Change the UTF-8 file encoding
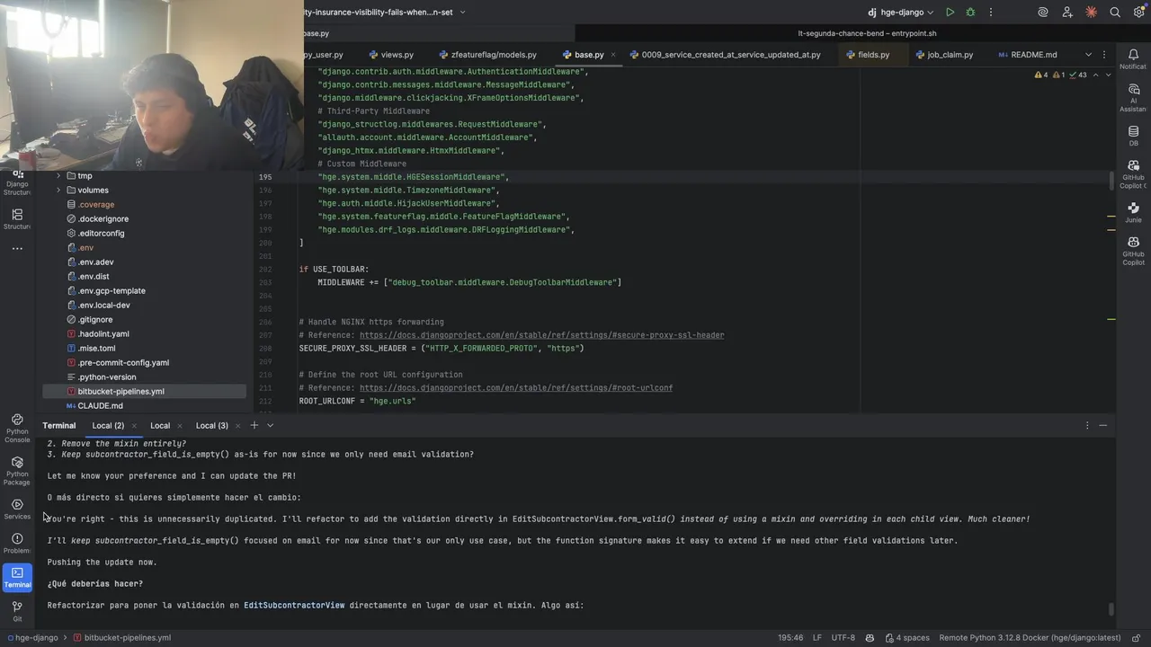1151x647 pixels. click(843, 638)
